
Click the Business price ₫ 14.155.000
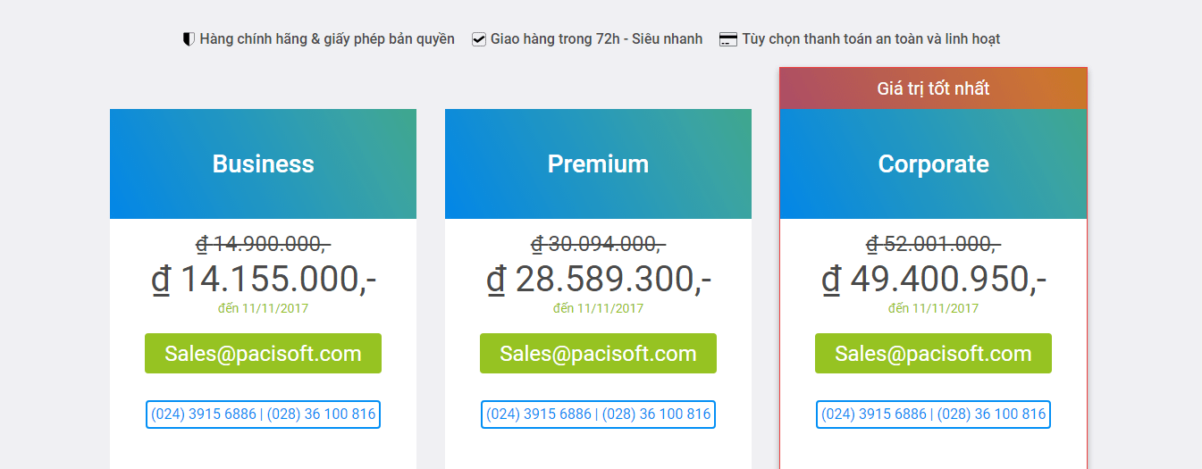pos(264,280)
